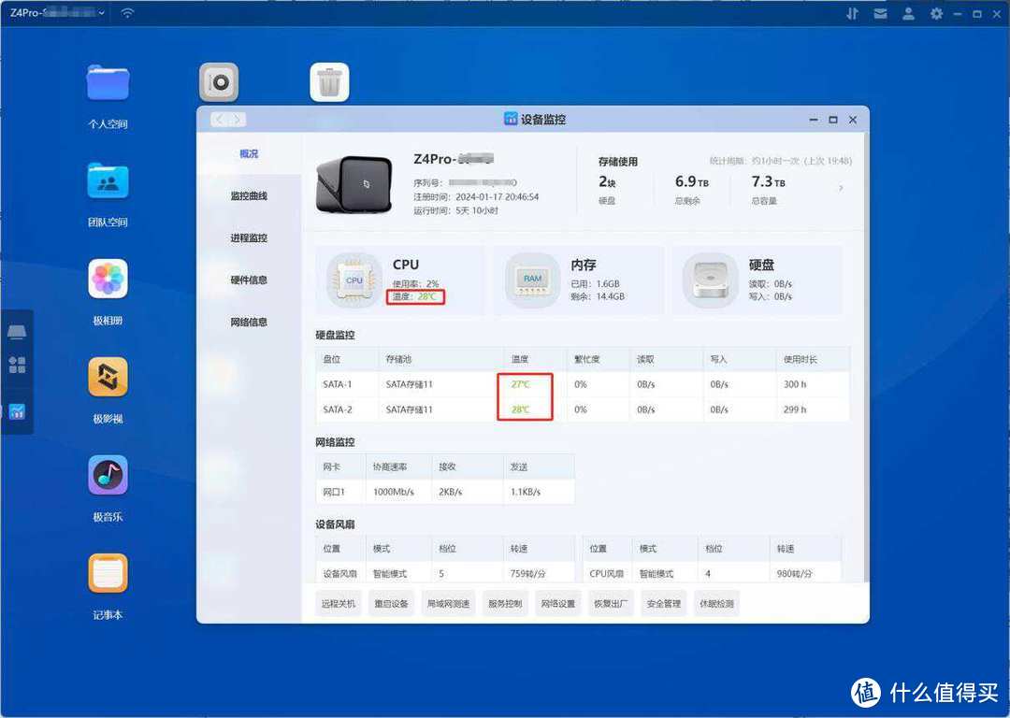Screen dimensions: 1010x718
Task: Open the messages envelope icon in the title bar
Action: (x=880, y=13)
